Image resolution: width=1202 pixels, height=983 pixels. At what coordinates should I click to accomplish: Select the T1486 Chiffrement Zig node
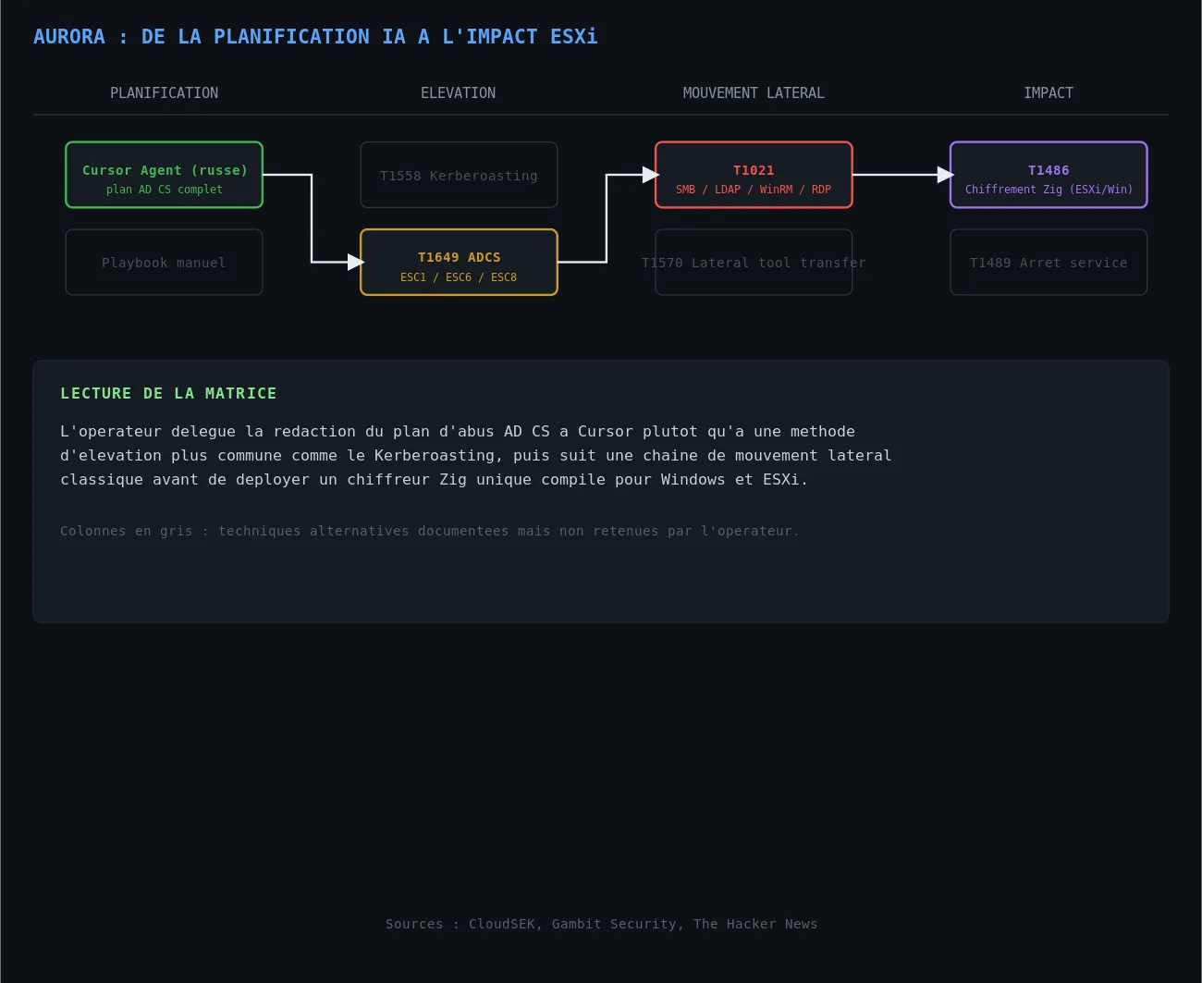[x=1049, y=175]
